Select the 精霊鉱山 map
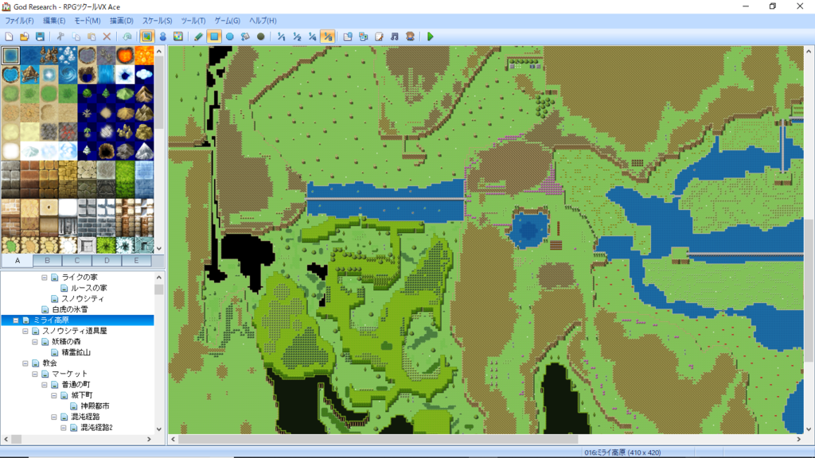The height and width of the screenshot is (458, 815). (x=76, y=352)
